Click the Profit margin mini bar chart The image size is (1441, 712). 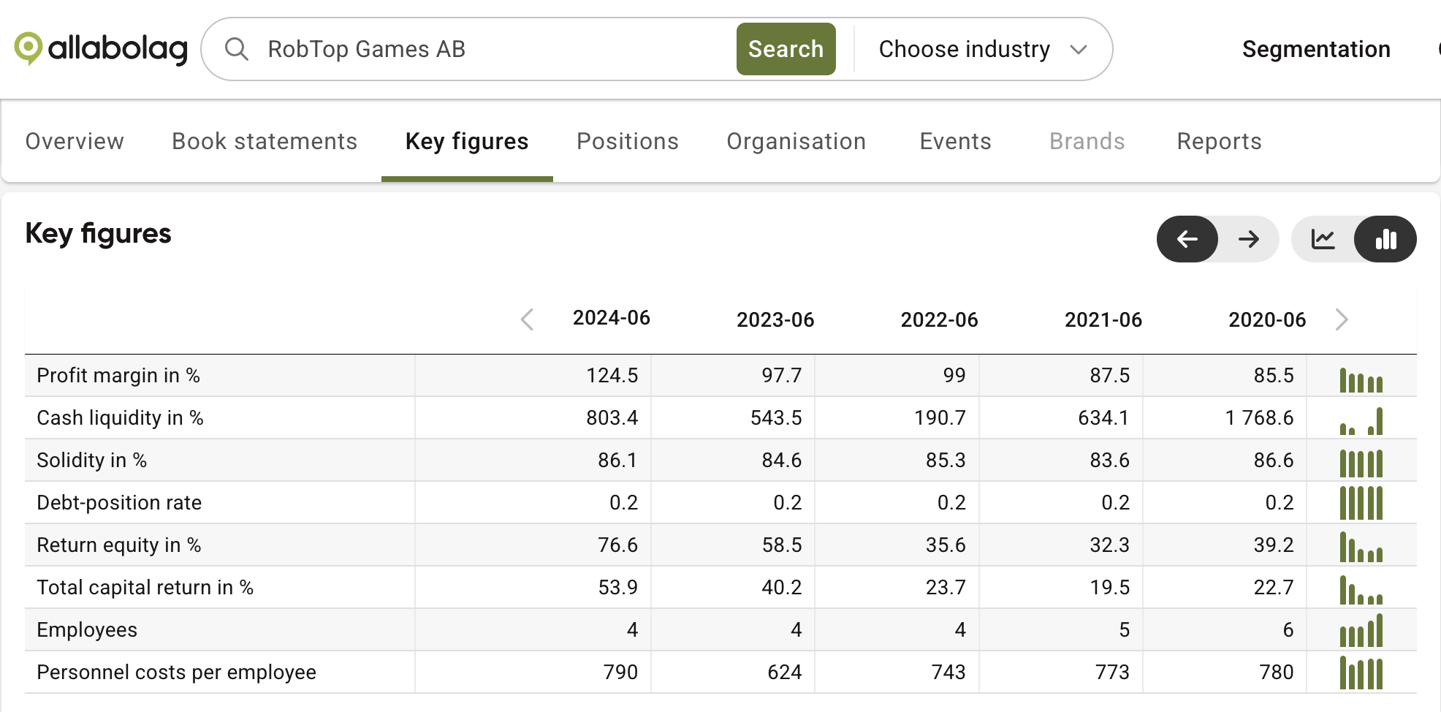point(1361,379)
